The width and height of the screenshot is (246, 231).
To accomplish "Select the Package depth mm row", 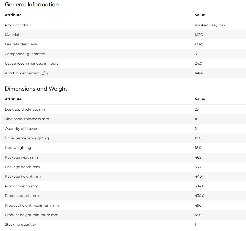I will pyautogui.click(x=123, y=167).
